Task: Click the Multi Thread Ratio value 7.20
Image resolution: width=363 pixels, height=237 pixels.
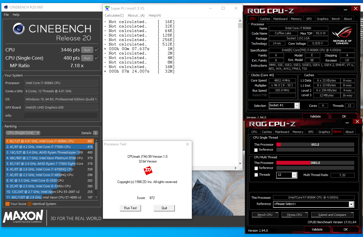Action: tap(342, 175)
